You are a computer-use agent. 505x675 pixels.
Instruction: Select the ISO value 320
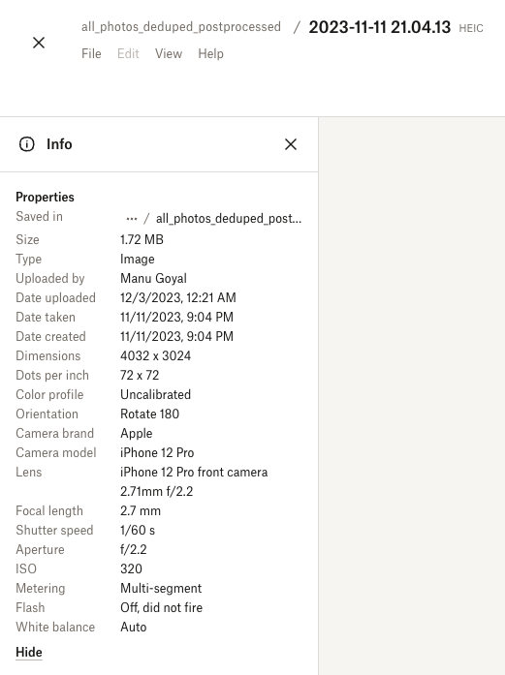tap(131, 568)
